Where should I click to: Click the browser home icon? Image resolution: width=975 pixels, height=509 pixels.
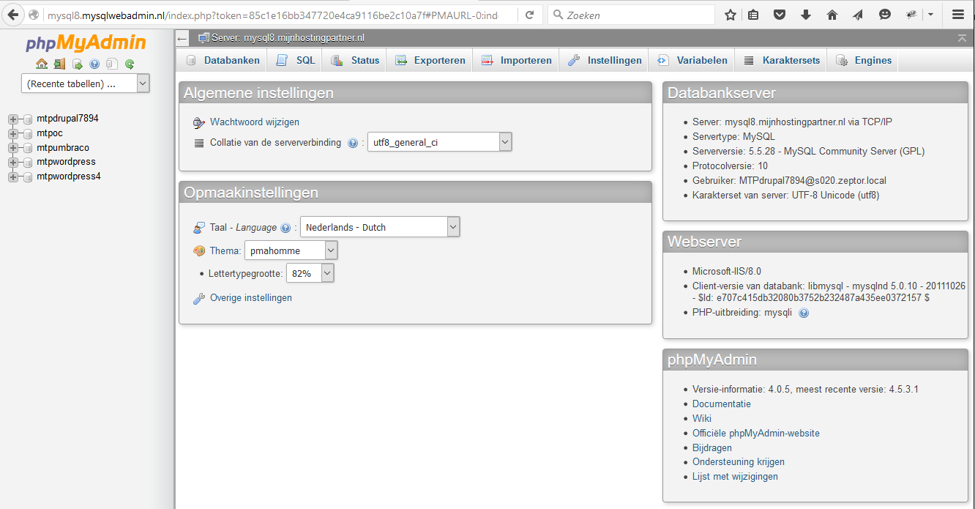[832, 15]
